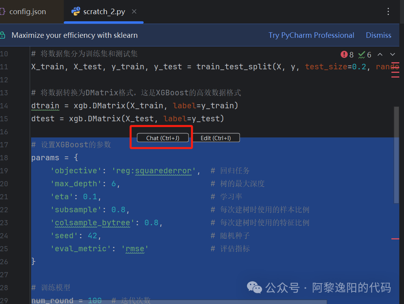The height and width of the screenshot is (304, 404).
Task: Click line number 18 in the gutter
Action: 4,158
